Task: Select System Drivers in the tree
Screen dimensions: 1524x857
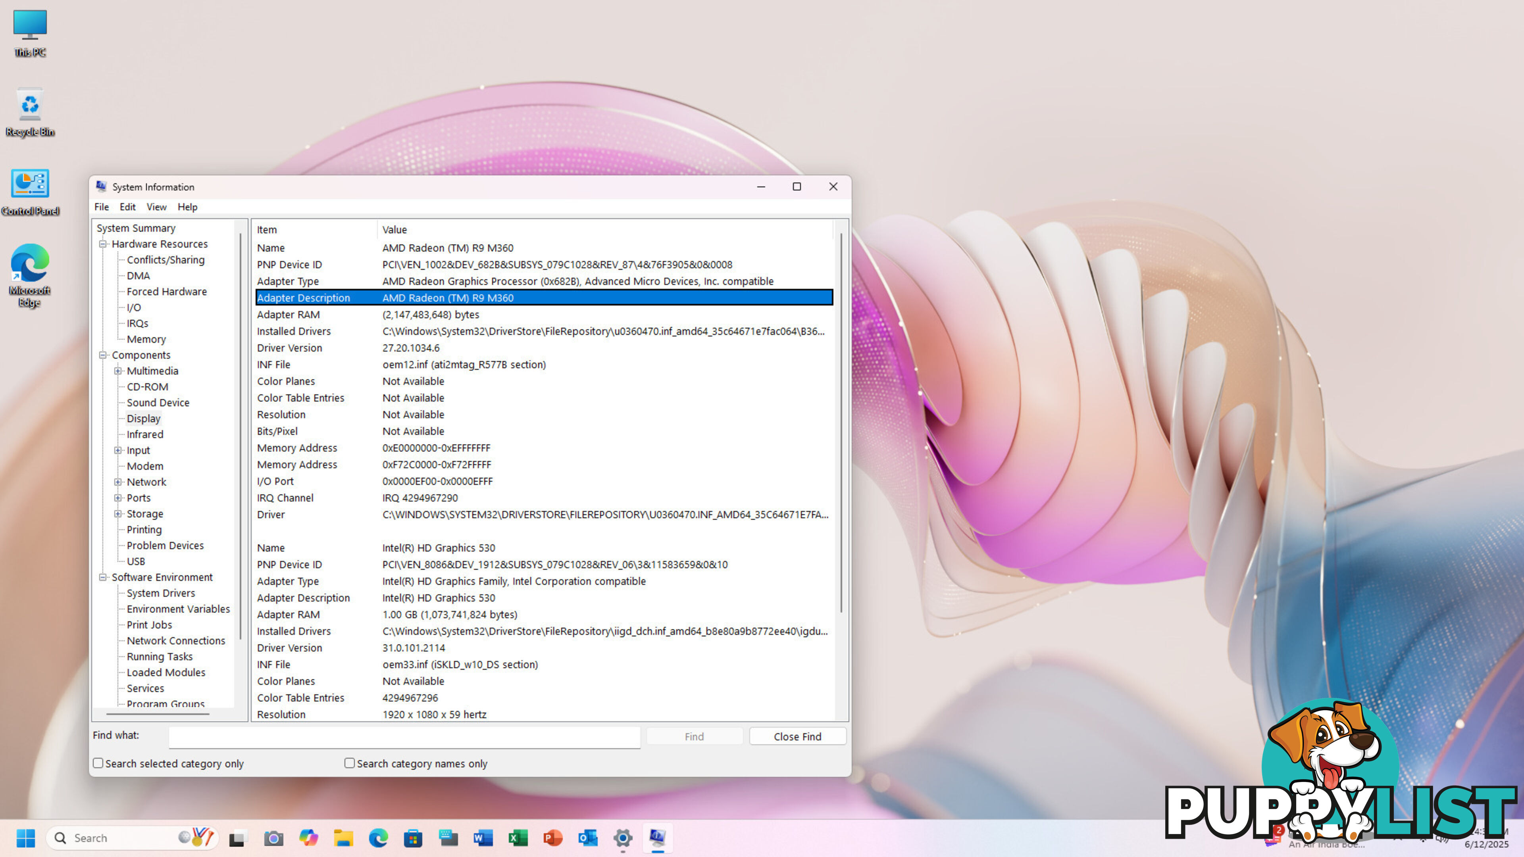Action: (161, 593)
